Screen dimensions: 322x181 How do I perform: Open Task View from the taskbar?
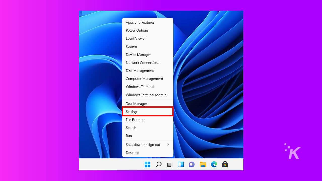coord(170,164)
